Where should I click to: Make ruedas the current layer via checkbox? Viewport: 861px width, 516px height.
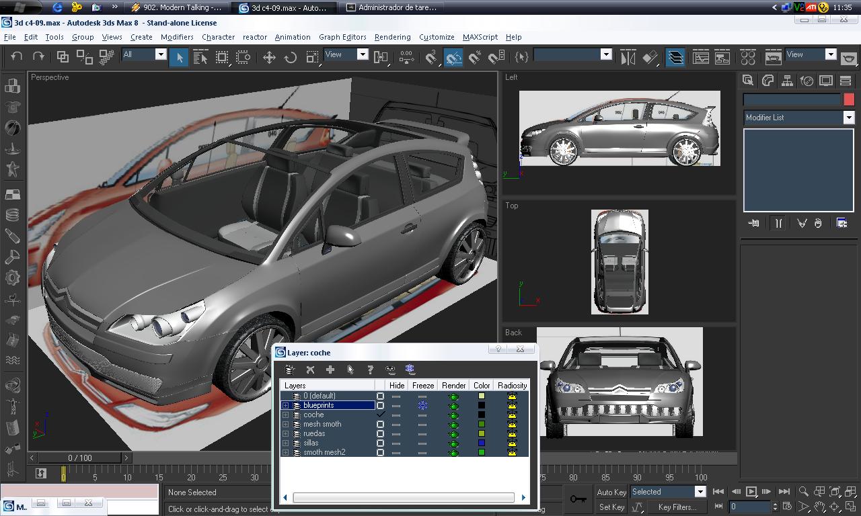point(381,434)
